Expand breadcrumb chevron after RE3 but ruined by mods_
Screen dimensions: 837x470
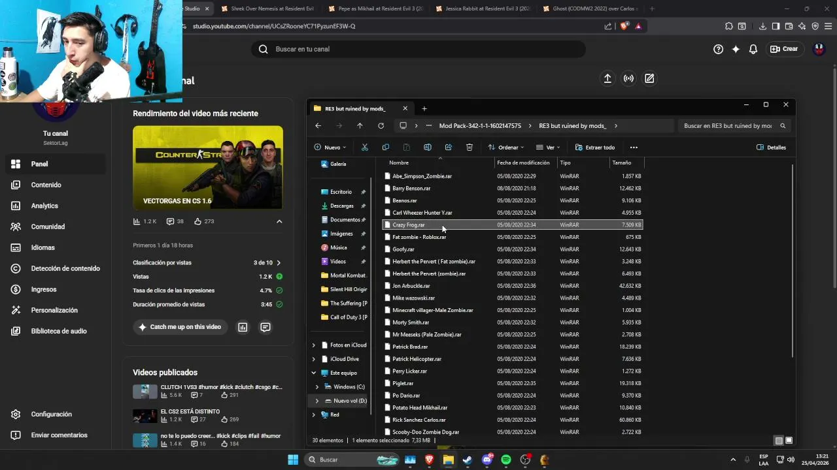[616, 126]
